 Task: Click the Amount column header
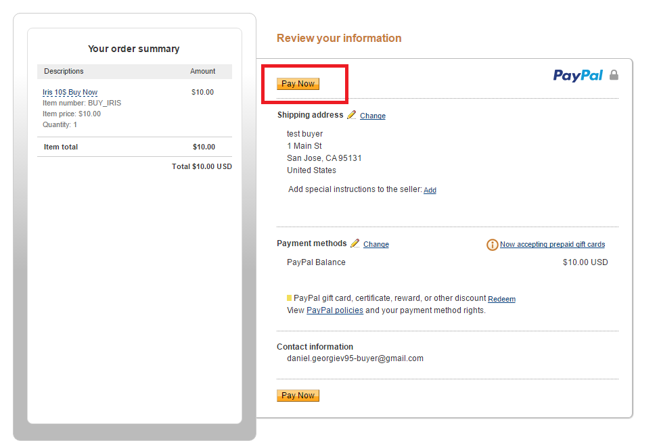click(203, 71)
